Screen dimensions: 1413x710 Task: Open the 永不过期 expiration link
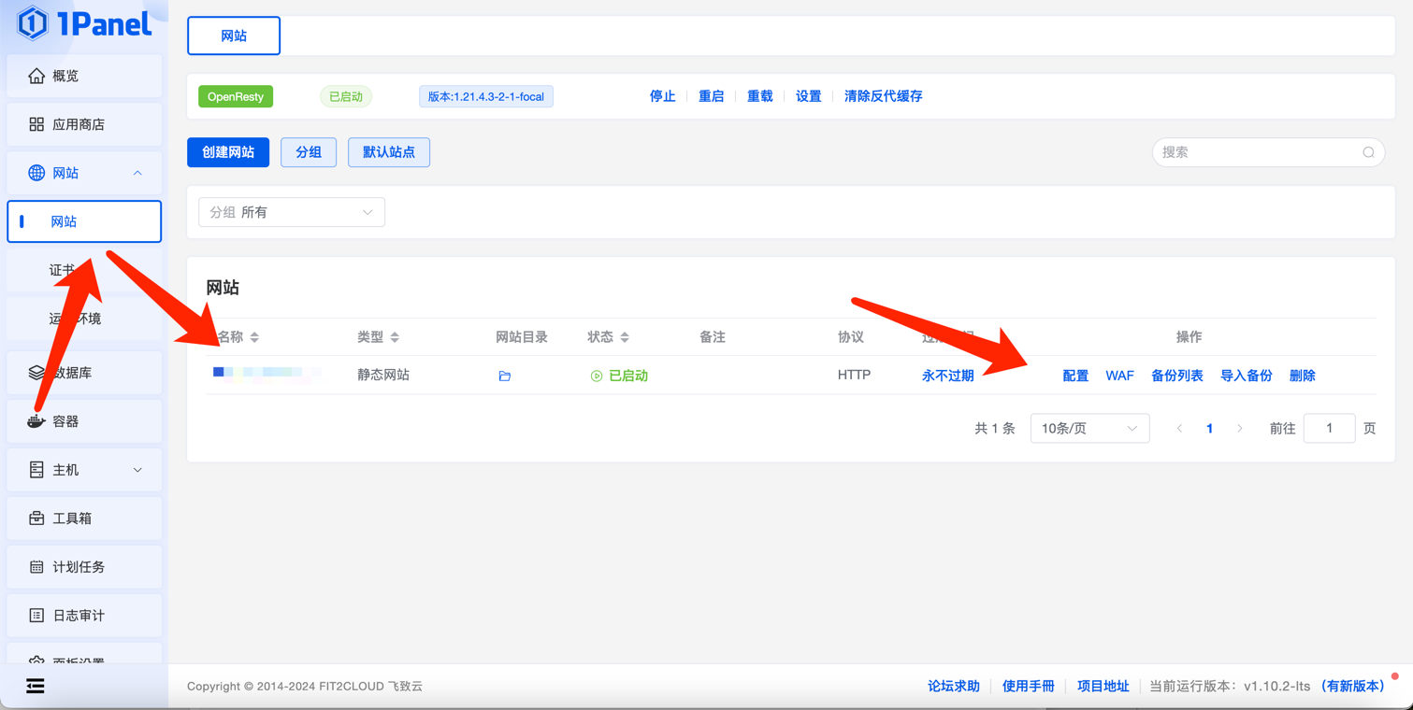947,376
